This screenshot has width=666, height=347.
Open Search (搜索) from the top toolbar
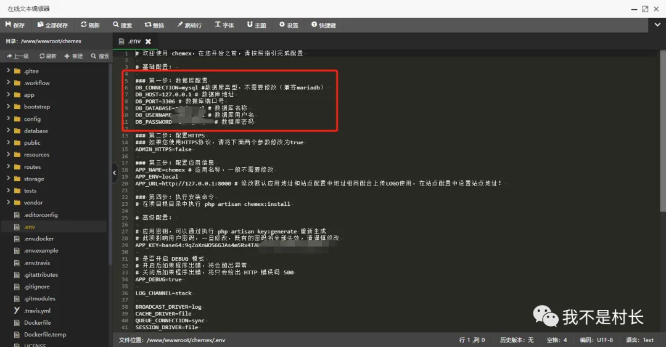click(x=122, y=25)
